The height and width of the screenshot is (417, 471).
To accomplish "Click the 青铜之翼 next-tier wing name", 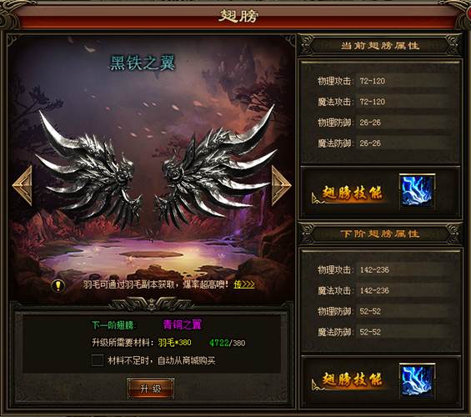I will click(183, 324).
